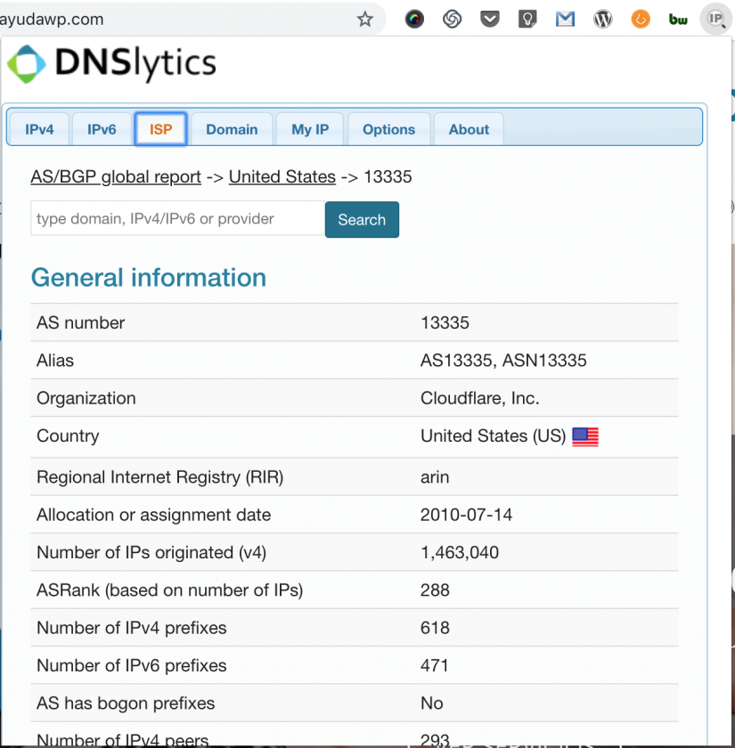The image size is (735, 748).
Task: Click the green bw extension icon
Action: [x=678, y=19]
